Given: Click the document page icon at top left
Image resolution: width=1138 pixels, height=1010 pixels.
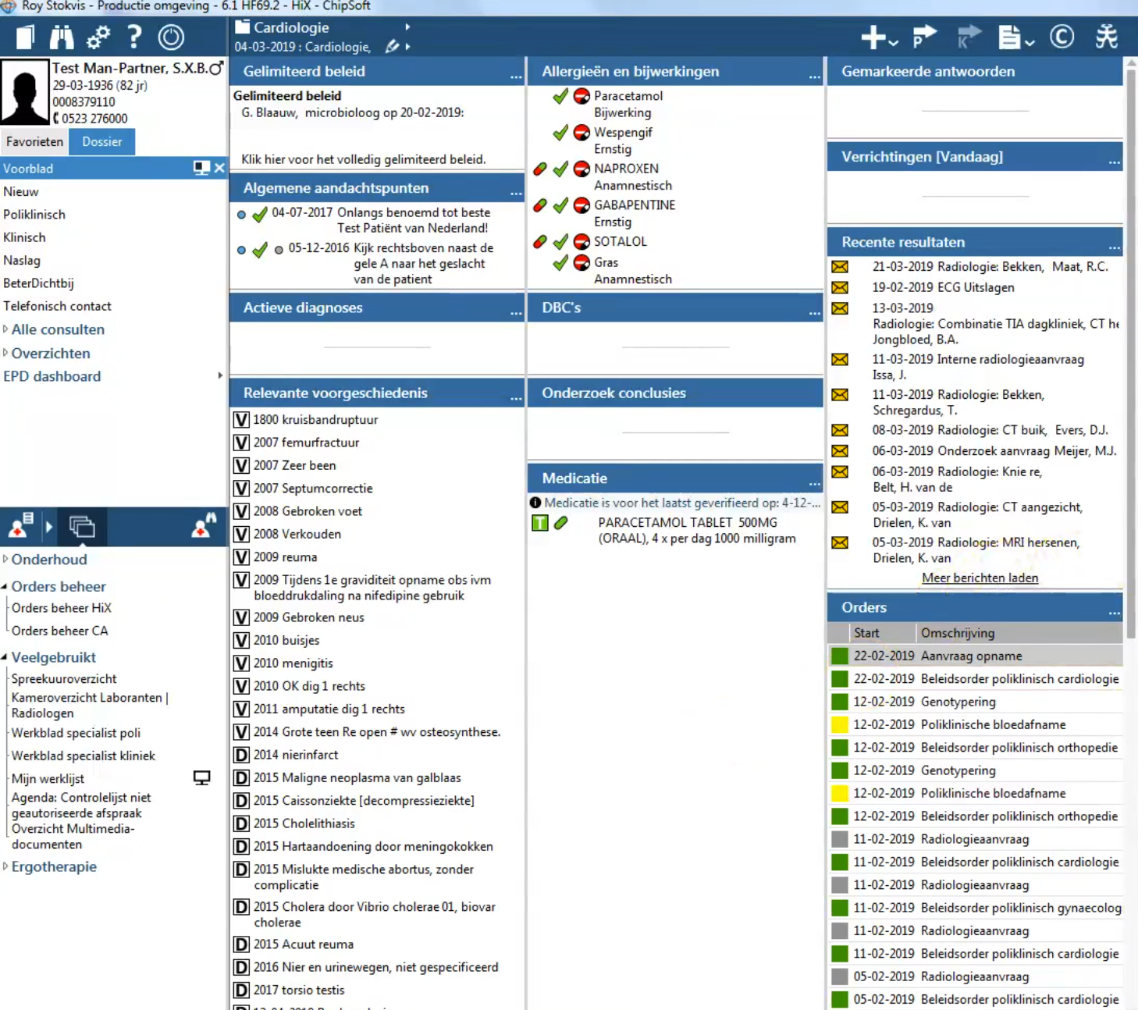Looking at the screenshot, I should (26, 37).
